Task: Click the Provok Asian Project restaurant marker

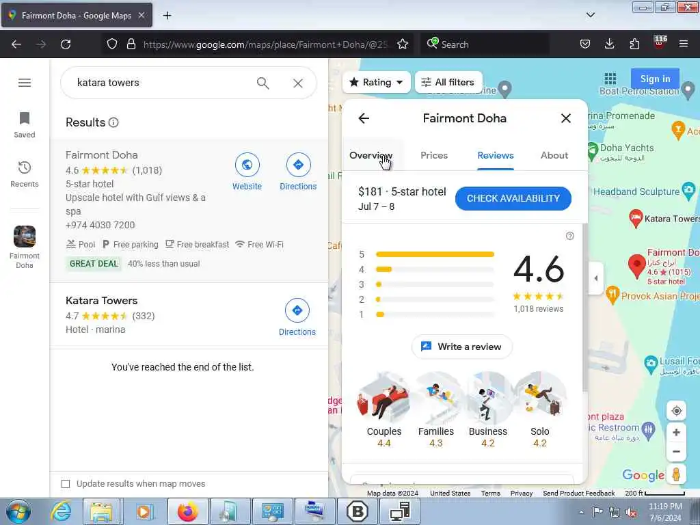Action: [612, 295]
